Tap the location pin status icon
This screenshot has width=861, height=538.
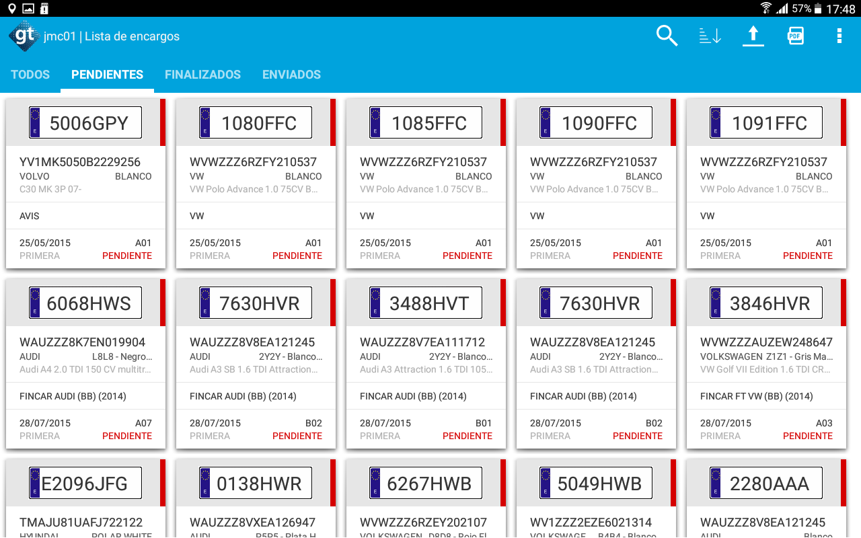12,8
